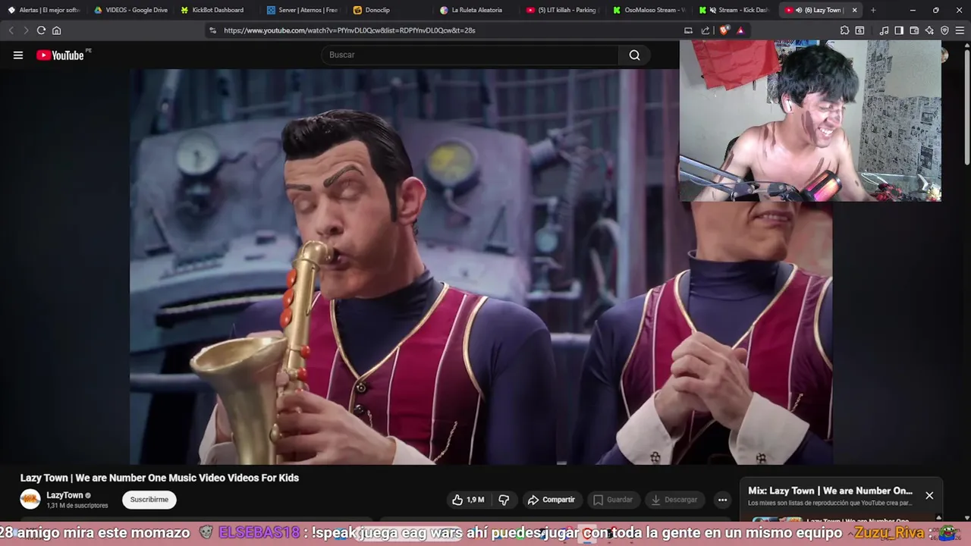Image resolution: width=971 pixels, height=546 pixels.
Task: Open the browser home page button
Action: [56, 30]
